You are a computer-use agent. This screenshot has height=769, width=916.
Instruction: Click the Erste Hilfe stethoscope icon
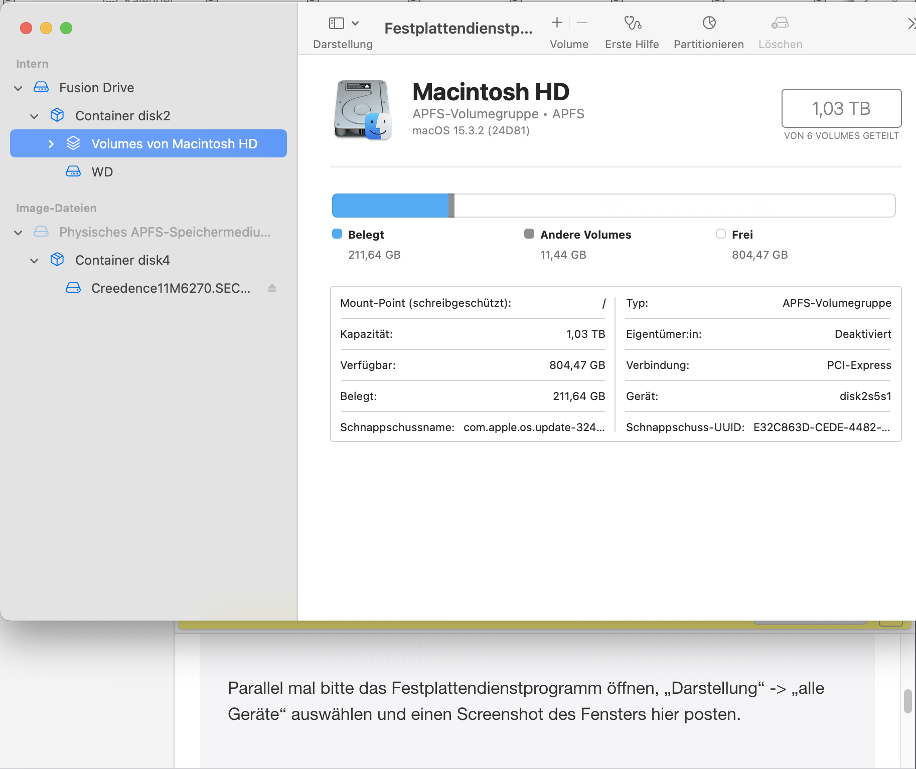[632, 23]
